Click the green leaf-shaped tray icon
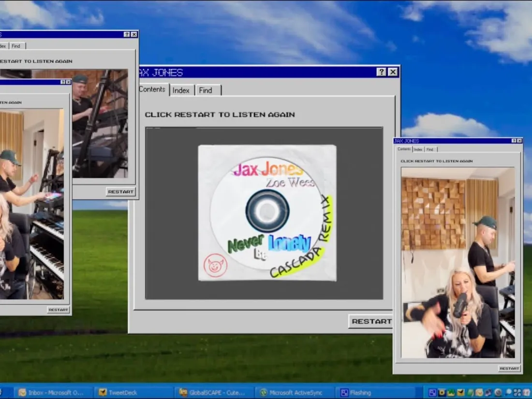The height and width of the screenshot is (399, 532). coord(470,393)
